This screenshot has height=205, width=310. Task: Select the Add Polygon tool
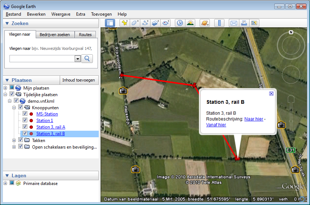pos(135,23)
